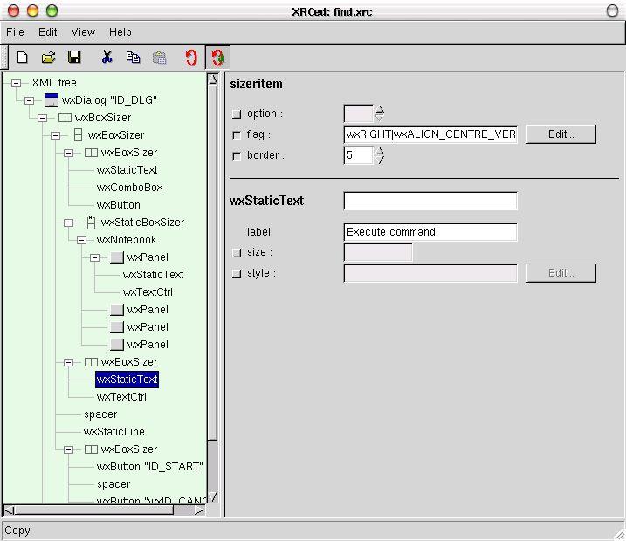Click the wxDialog window icon in tree

[52, 100]
